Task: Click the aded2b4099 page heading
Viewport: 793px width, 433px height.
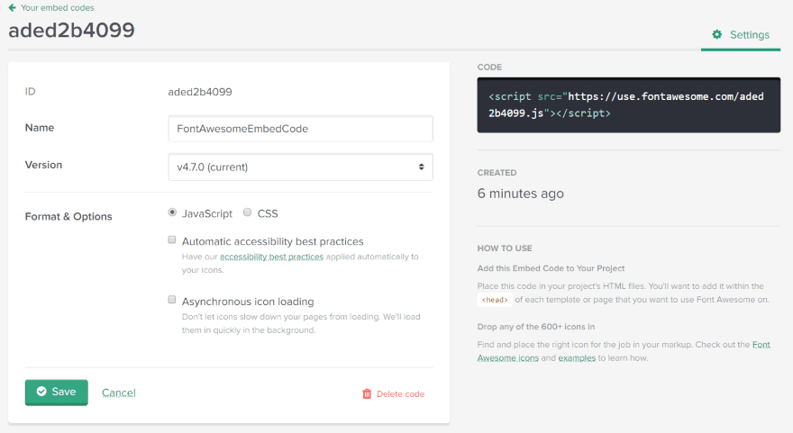Action: coord(72,30)
